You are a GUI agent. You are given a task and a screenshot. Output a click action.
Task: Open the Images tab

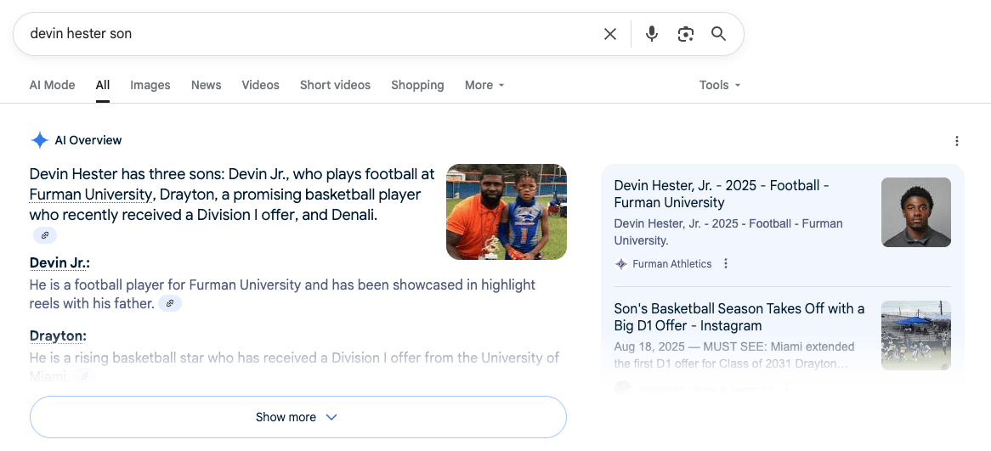150,85
